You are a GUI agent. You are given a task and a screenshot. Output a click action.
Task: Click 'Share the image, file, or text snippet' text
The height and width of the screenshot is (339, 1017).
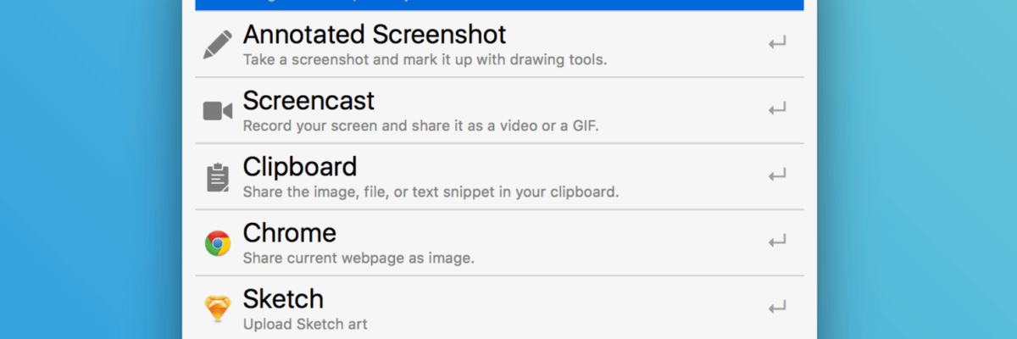click(x=431, y=192)
